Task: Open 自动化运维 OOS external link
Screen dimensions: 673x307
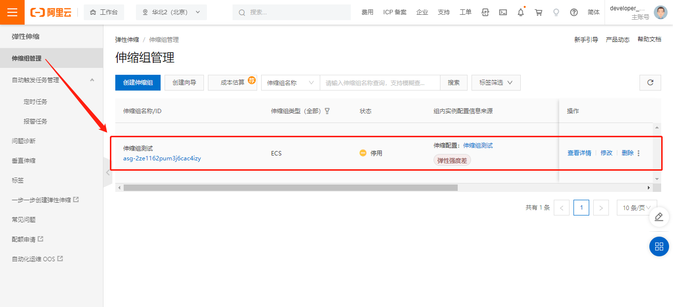Action: pos(37,259)
